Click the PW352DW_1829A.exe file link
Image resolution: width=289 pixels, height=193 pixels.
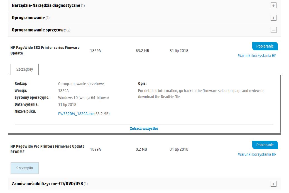click(x=76, y=114)
